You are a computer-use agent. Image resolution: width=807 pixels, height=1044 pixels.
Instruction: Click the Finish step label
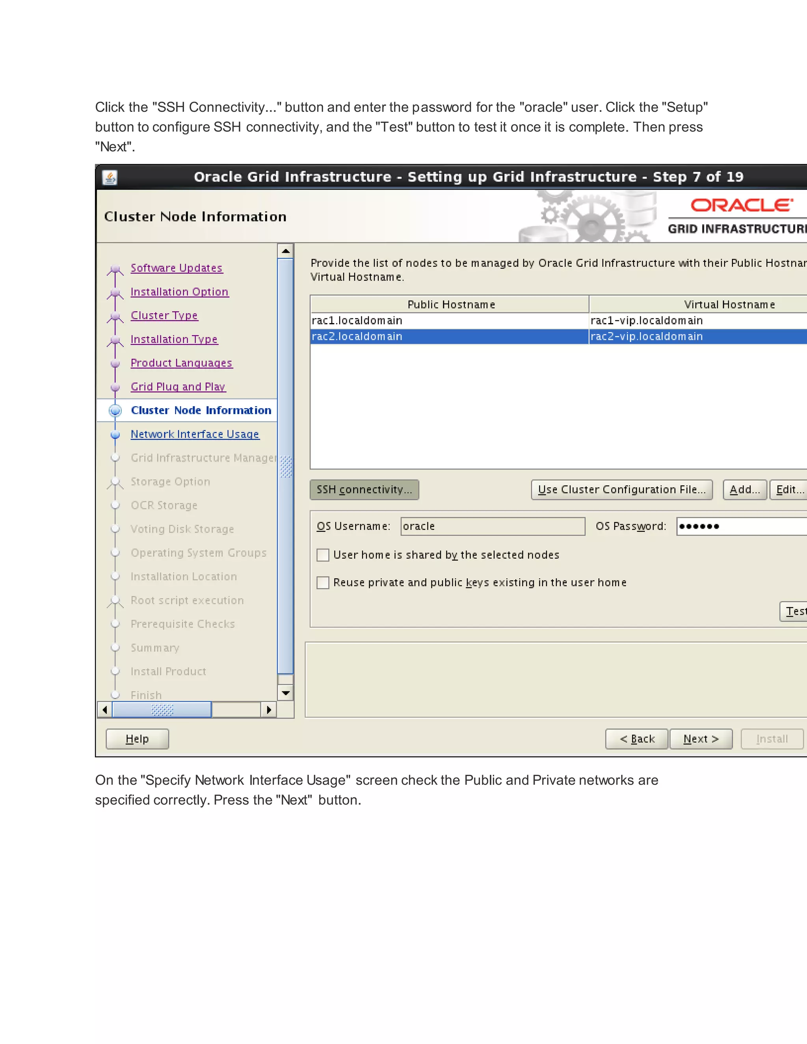click(x=146, y=695)
